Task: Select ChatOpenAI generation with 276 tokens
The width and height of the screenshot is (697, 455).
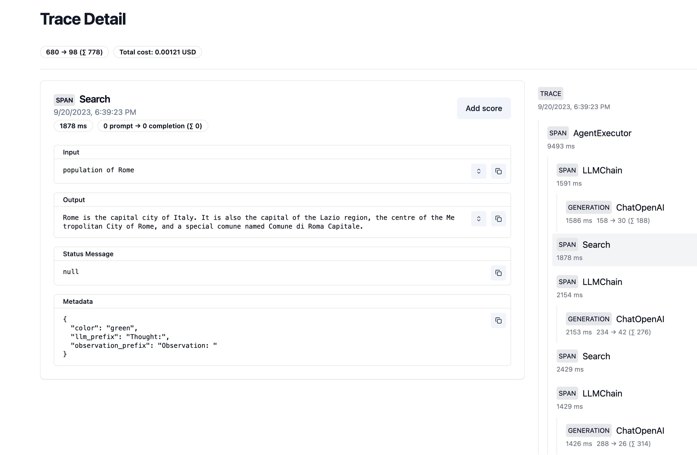Action: [x=640, y=319]
